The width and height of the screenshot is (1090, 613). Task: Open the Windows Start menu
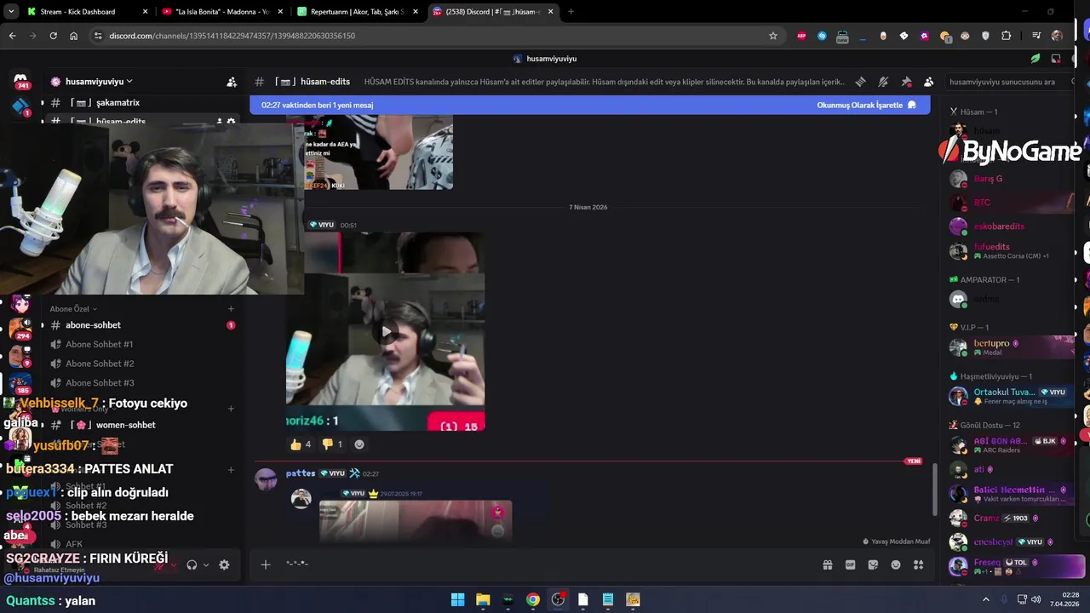coord(457,599)
